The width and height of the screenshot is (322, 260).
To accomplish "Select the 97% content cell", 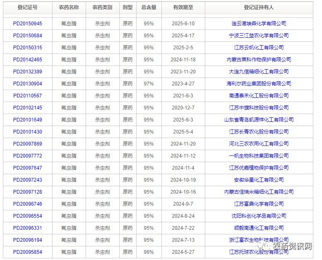I will [149, 84].
